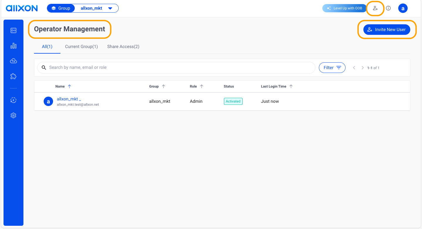Open the Filter options
The width and height of the screenshot is (422, 229).
coord(332,68)
